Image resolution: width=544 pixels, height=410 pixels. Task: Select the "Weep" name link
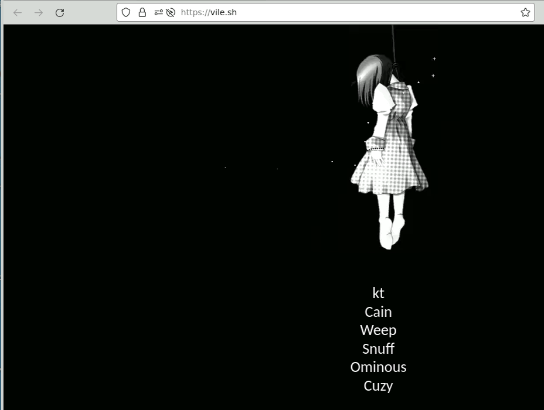[378, 330]
